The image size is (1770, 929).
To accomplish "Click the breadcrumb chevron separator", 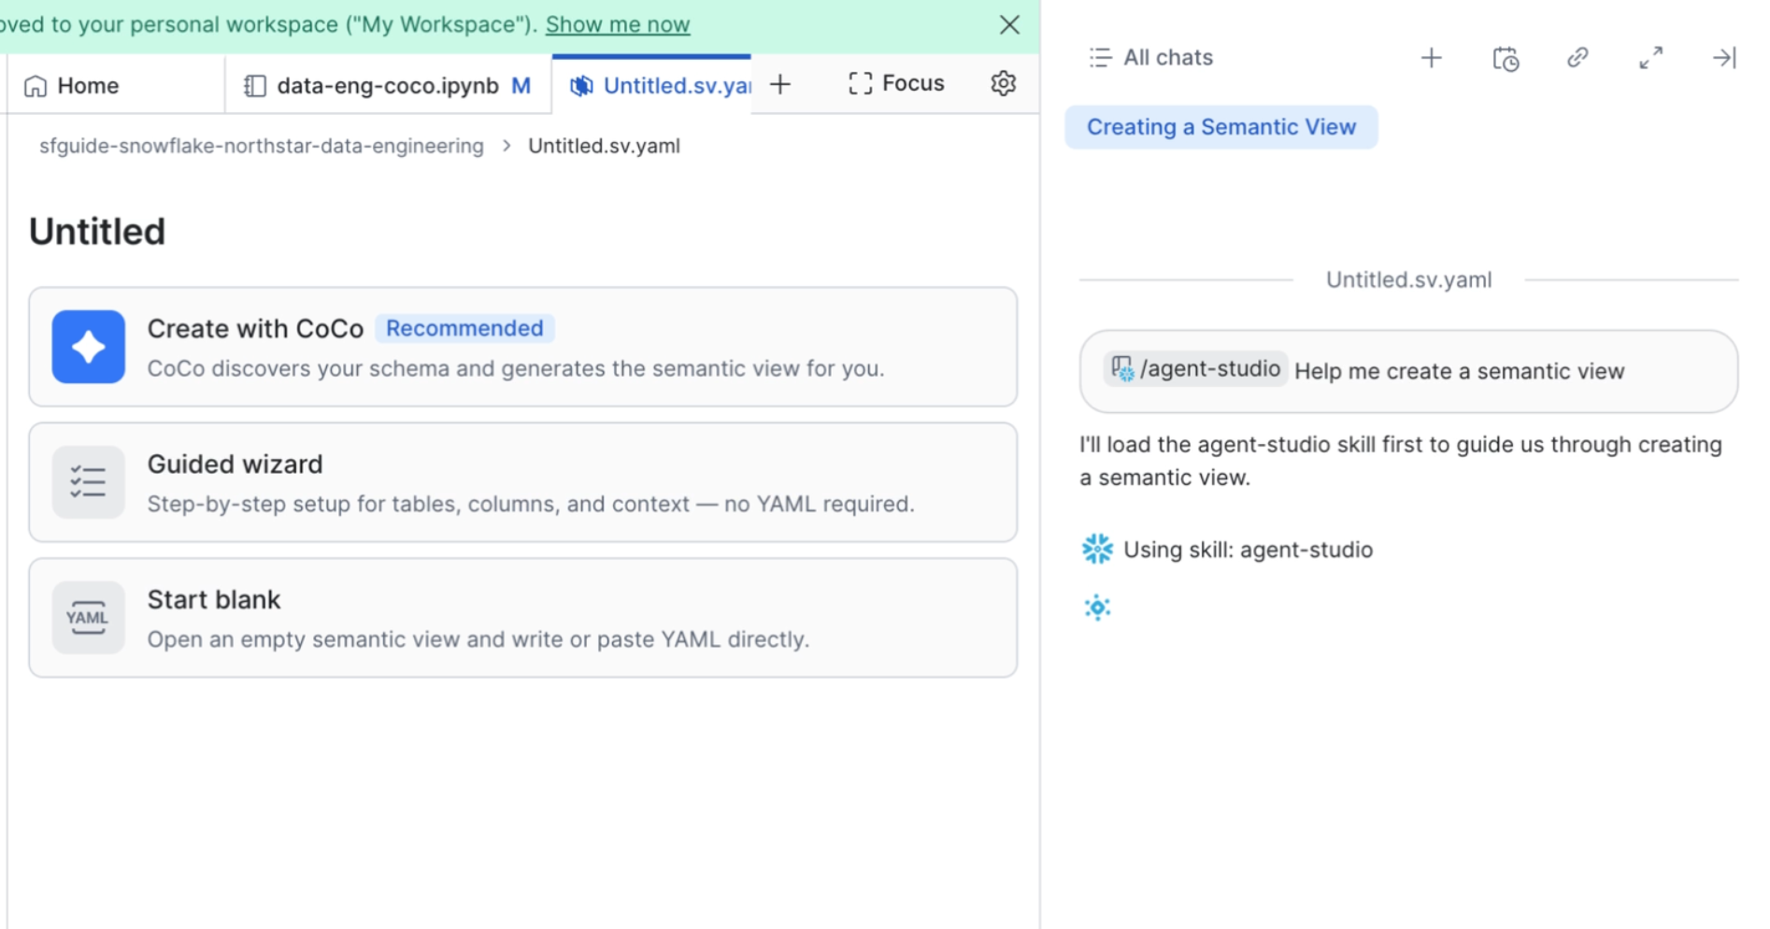I will [507, 146].
